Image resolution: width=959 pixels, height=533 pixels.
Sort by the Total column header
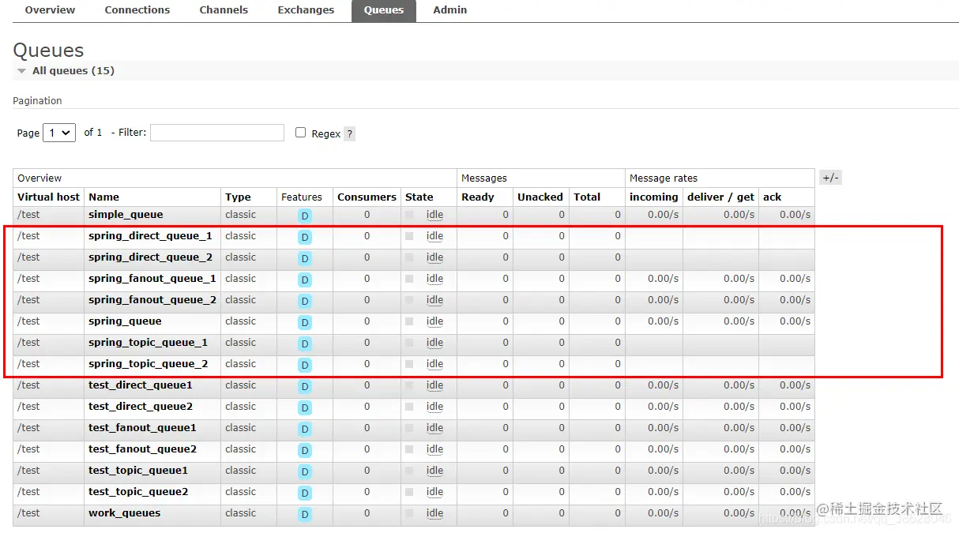[587, 197]
